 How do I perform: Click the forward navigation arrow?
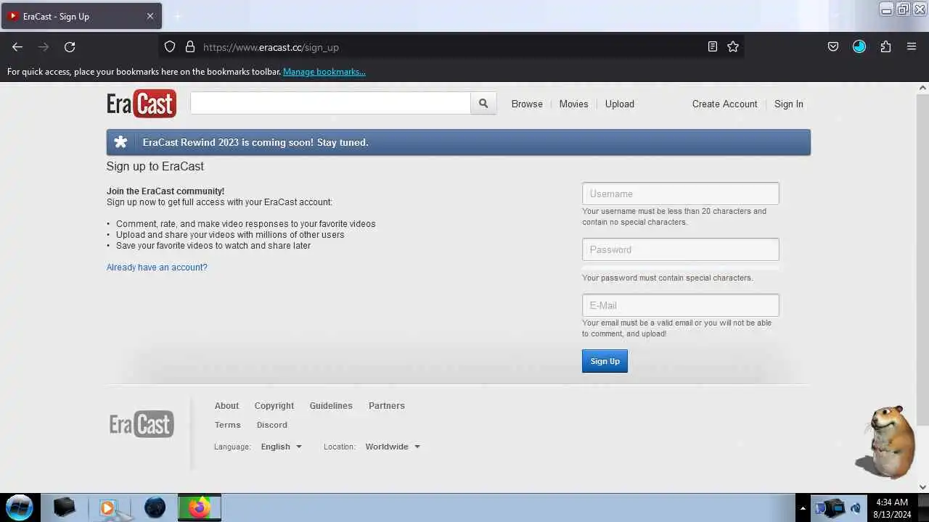tap(44, 47)
